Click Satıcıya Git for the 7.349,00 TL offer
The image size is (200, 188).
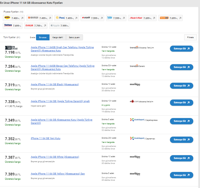[x=181, y=121]
